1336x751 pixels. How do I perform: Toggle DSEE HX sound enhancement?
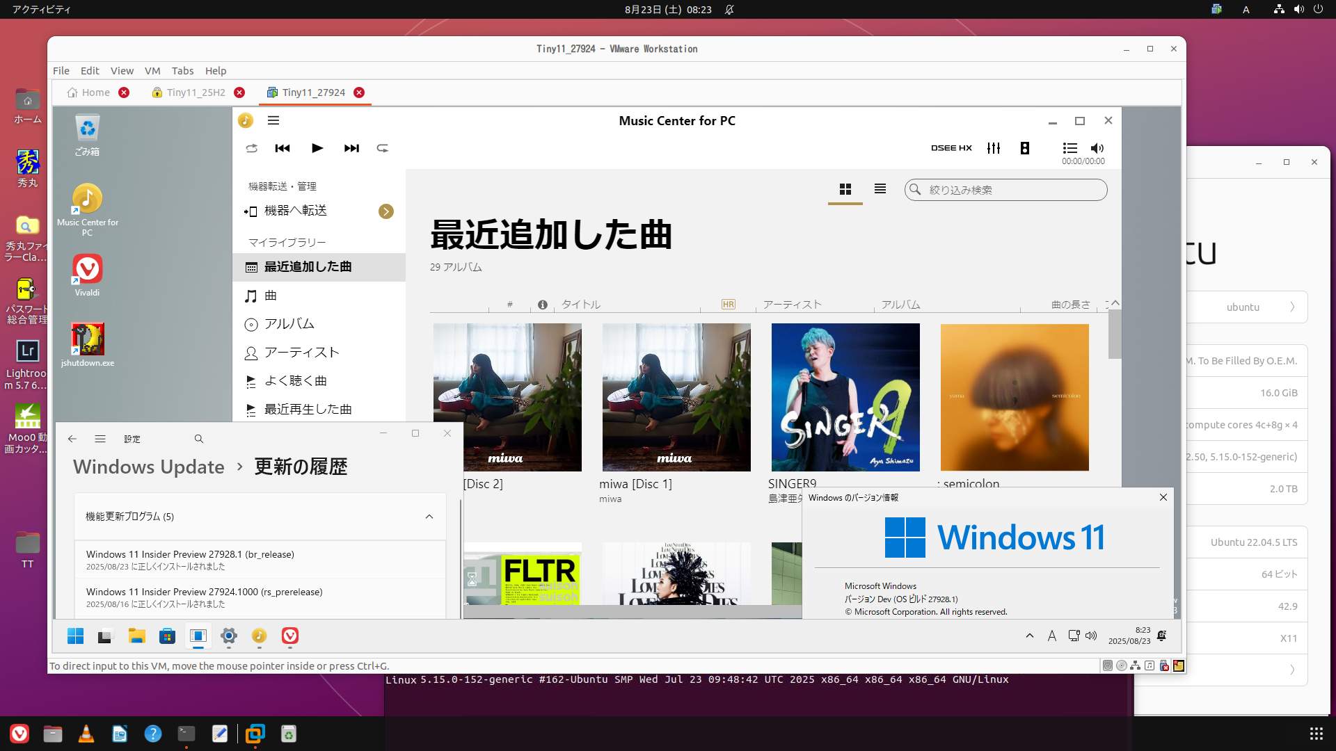click(x=951, y=148)
